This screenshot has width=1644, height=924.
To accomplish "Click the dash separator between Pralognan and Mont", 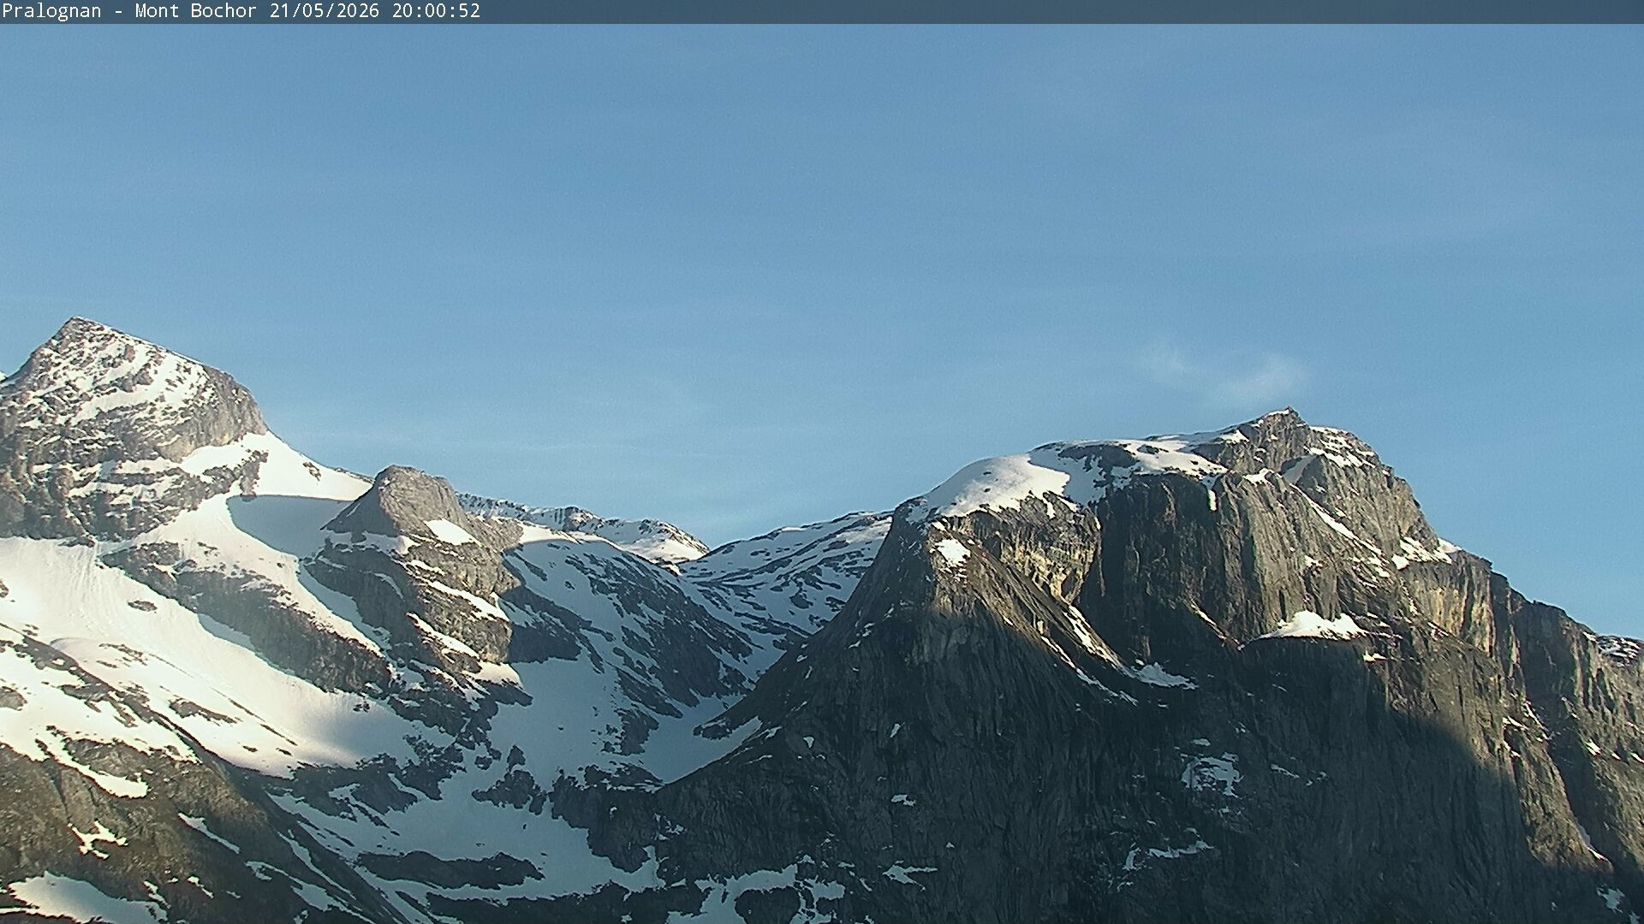I will coord(118,12).
